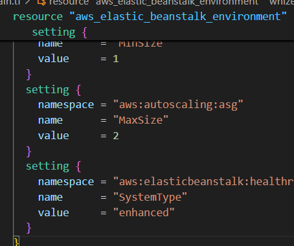
Task: Click the "enhanced" value string
Action: [144, 212]
